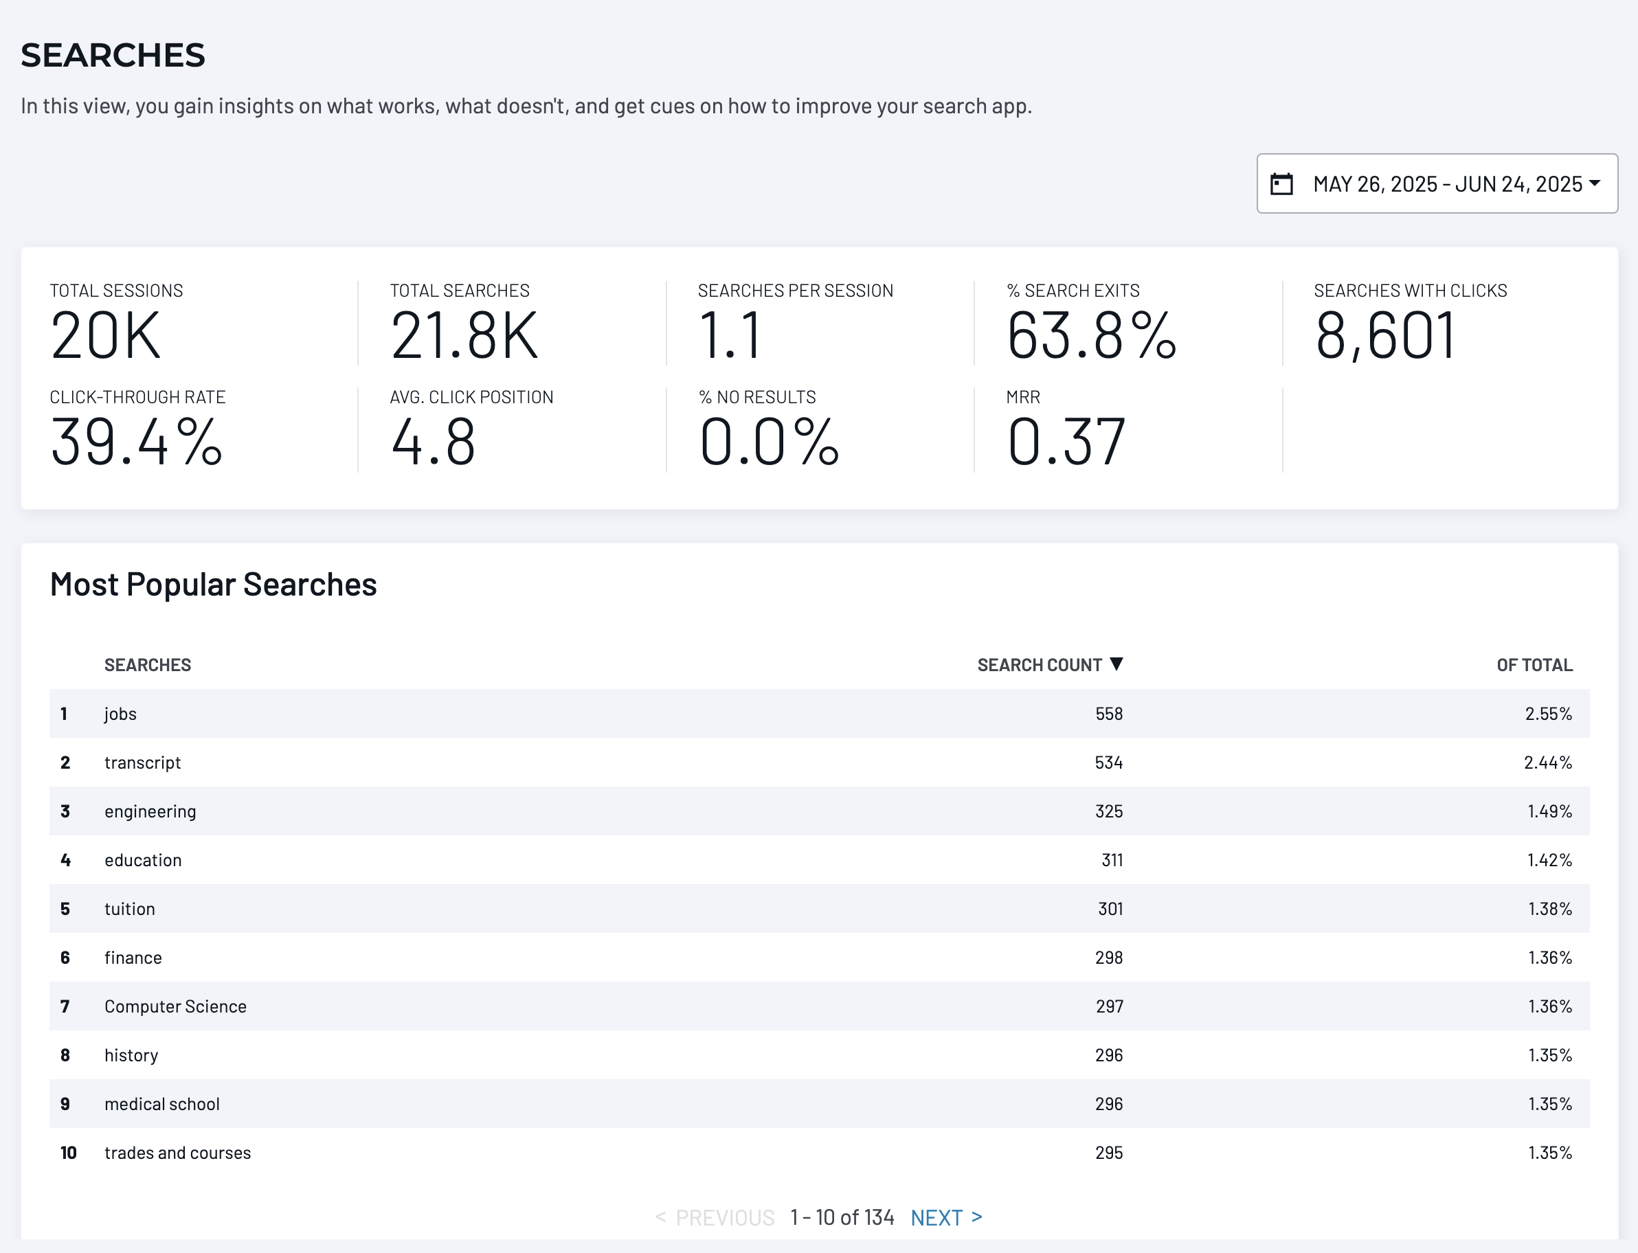This screenshot has width=1638, height=1253.
Task: Select the 'Computer Science' search row
Action: coord(175,1006)
